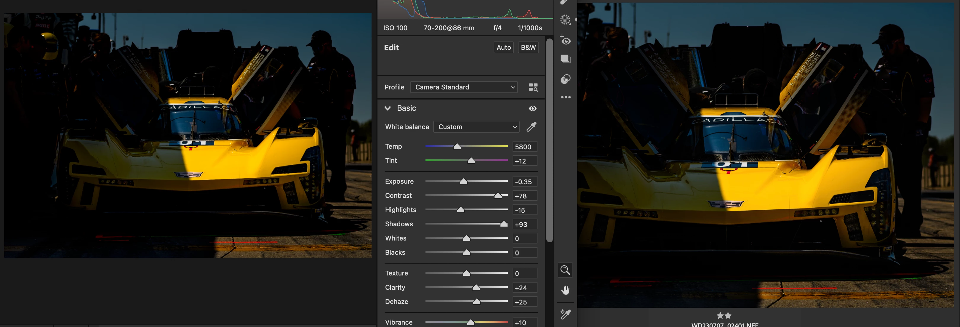Image resolution: width=960 pixels, height=327 pixels.
Task: Open the Presets panel icon
Action: (x=565, y=79)
